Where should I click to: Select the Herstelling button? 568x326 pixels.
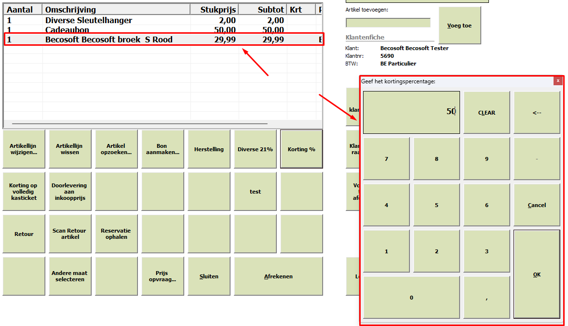(209, 149)
